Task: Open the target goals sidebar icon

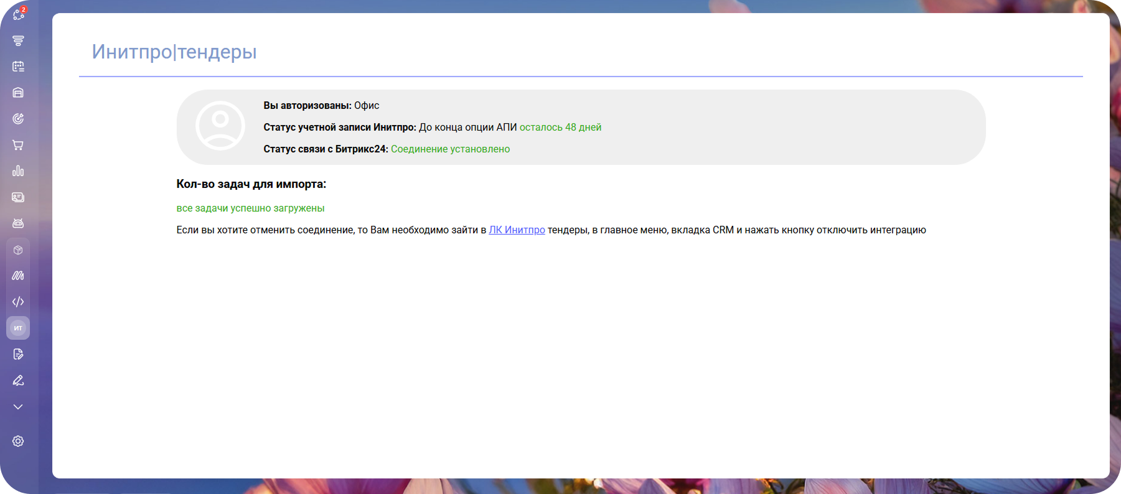Action: [18, 119]
